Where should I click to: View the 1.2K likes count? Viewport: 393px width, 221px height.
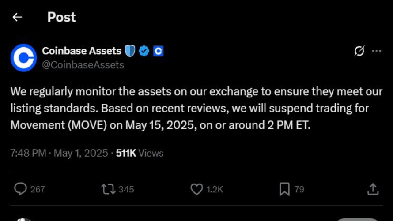tap(215, 190)
